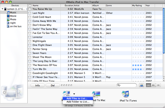Screen dimensions: 165x108
Task: Click the Del button
Action: tap(53, 85)
